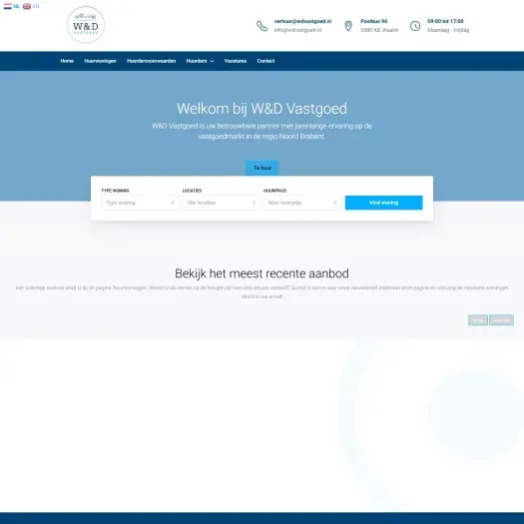Open Contact menu item
This screenshot has height=524, width=524.
click(265, 61)
